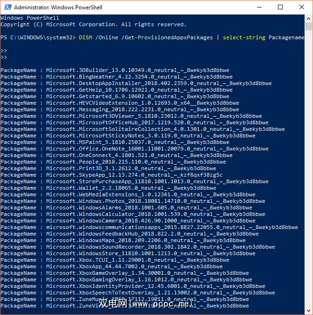
Task: Click the Microsoft.WindowsCamera package line
Action: click(x=128, y=221)
